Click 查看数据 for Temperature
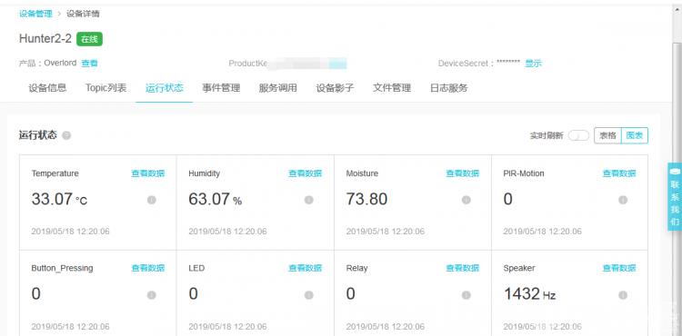 click(148, 173)
